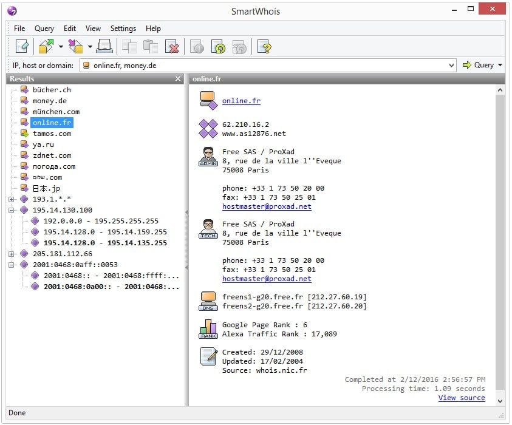This screenshot has height=425, width=512.
Task: Click the delete (red X) toolbar icon
Action: (x=172, y=46)
